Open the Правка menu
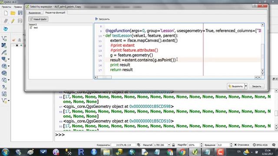This screenshot has height=156, width=278. [x=18, y=7]
